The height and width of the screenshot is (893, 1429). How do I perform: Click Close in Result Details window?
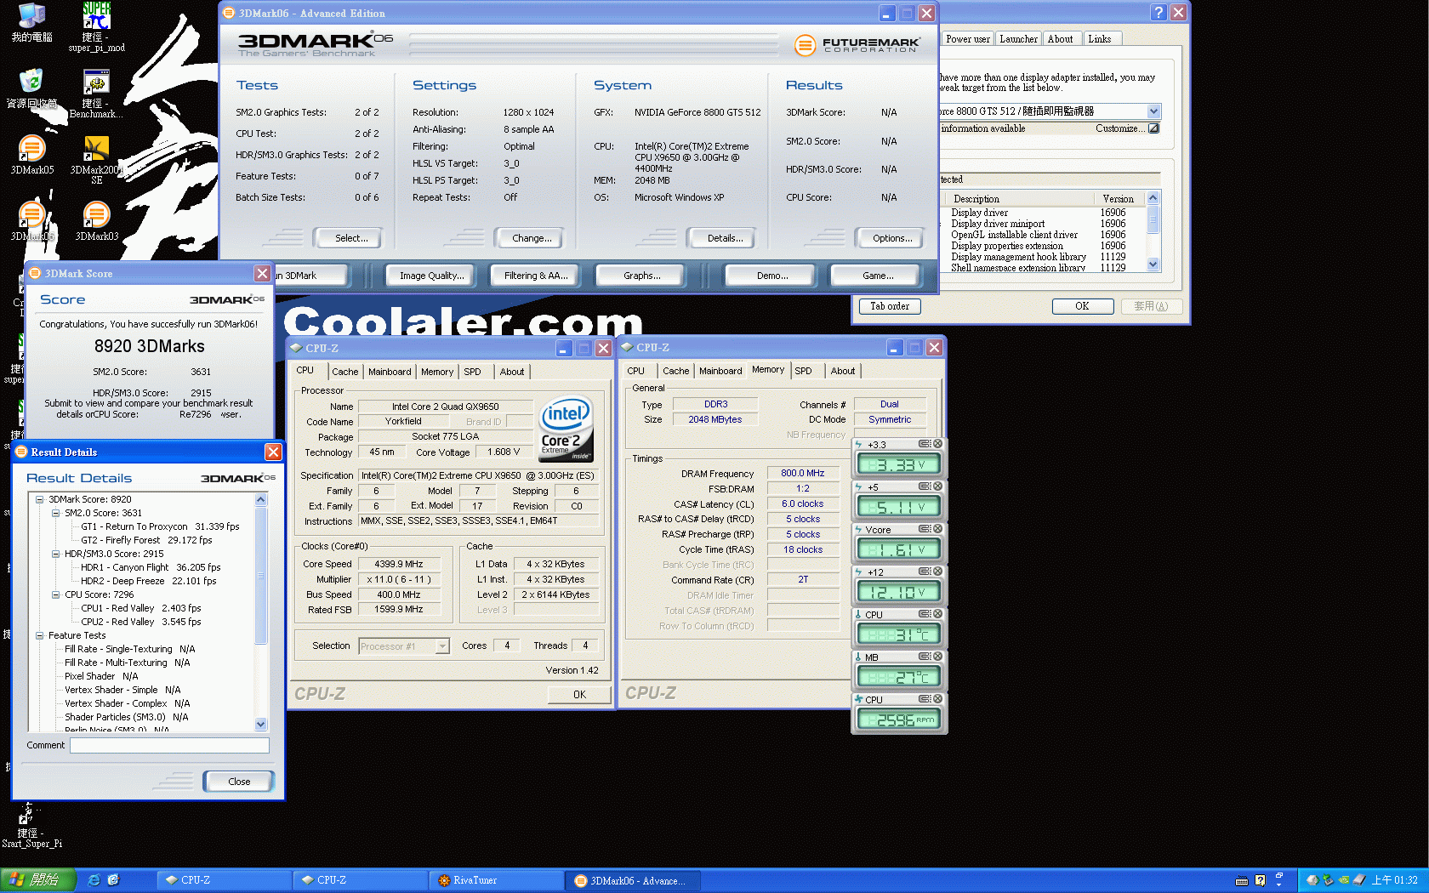coord(239,782)
